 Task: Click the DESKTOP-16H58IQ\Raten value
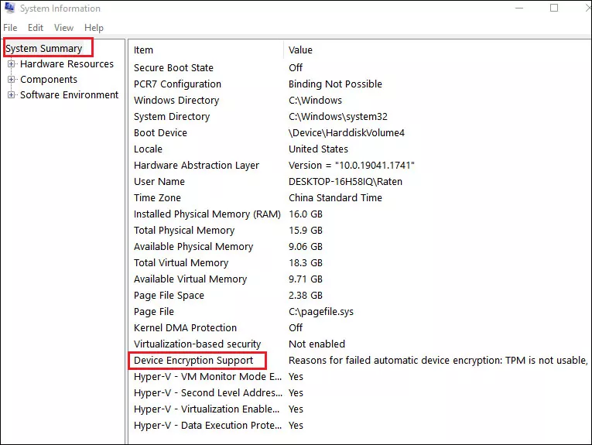tap(345, 181)
